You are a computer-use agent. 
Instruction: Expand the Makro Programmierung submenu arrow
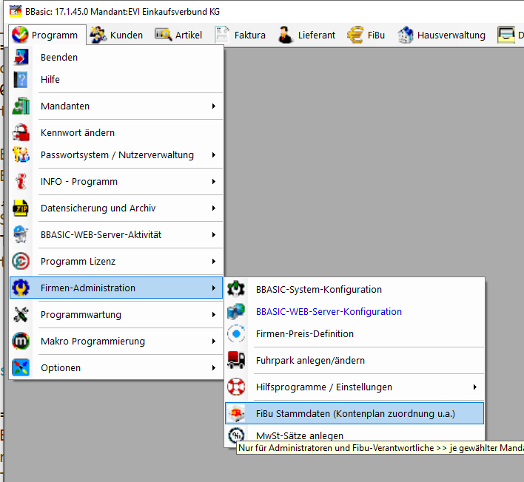tap(214, 341)
